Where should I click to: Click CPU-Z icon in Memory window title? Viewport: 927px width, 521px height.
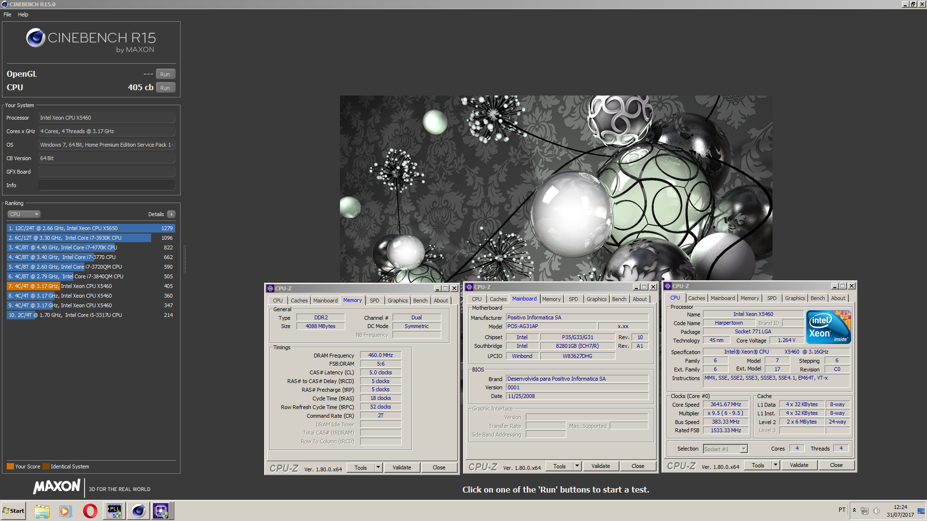[270, 288]
